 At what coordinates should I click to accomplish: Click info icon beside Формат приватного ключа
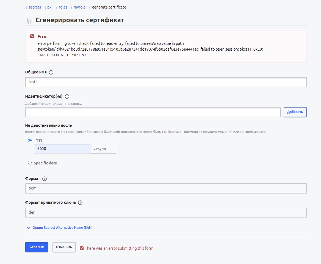click(80, 203)
